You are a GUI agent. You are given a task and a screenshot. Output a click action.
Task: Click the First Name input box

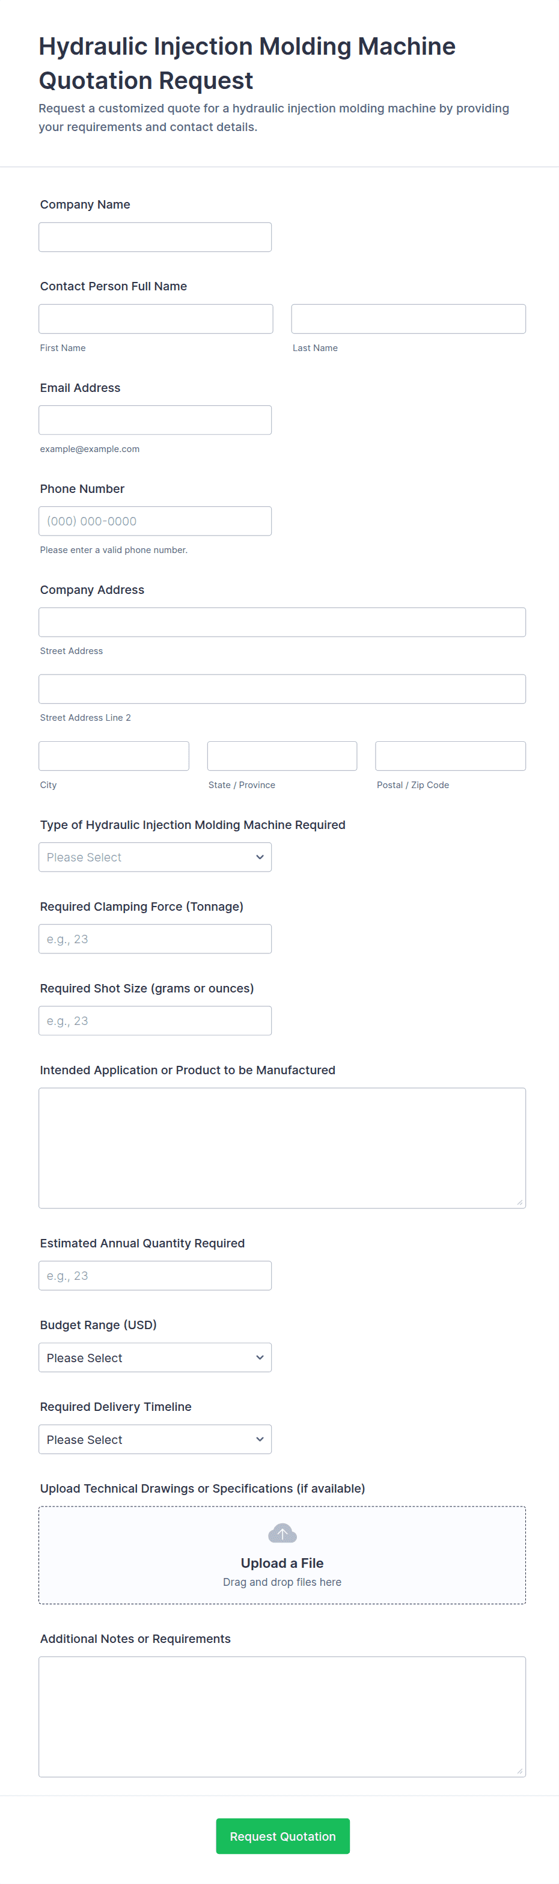coord(155,319)
